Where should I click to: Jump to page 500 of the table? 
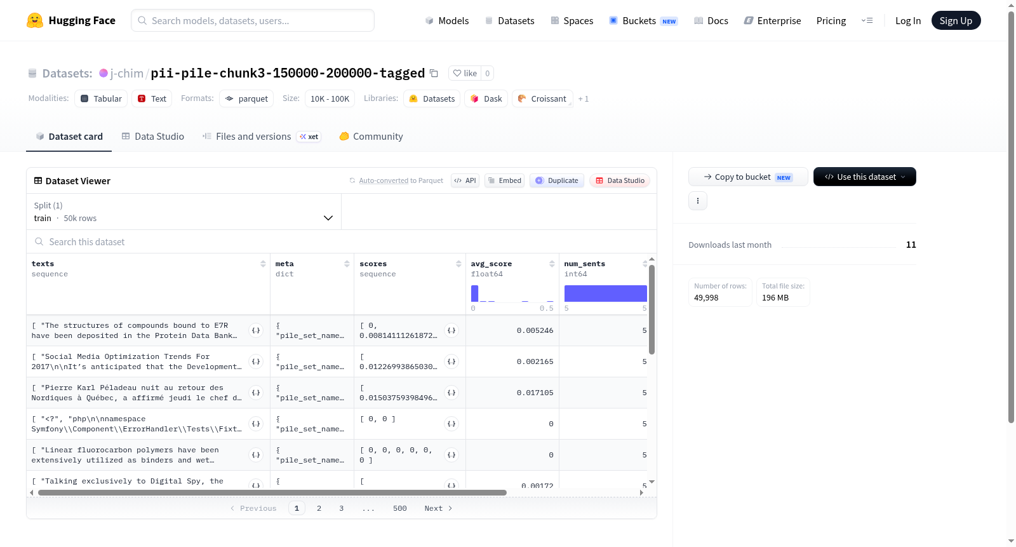400,508
